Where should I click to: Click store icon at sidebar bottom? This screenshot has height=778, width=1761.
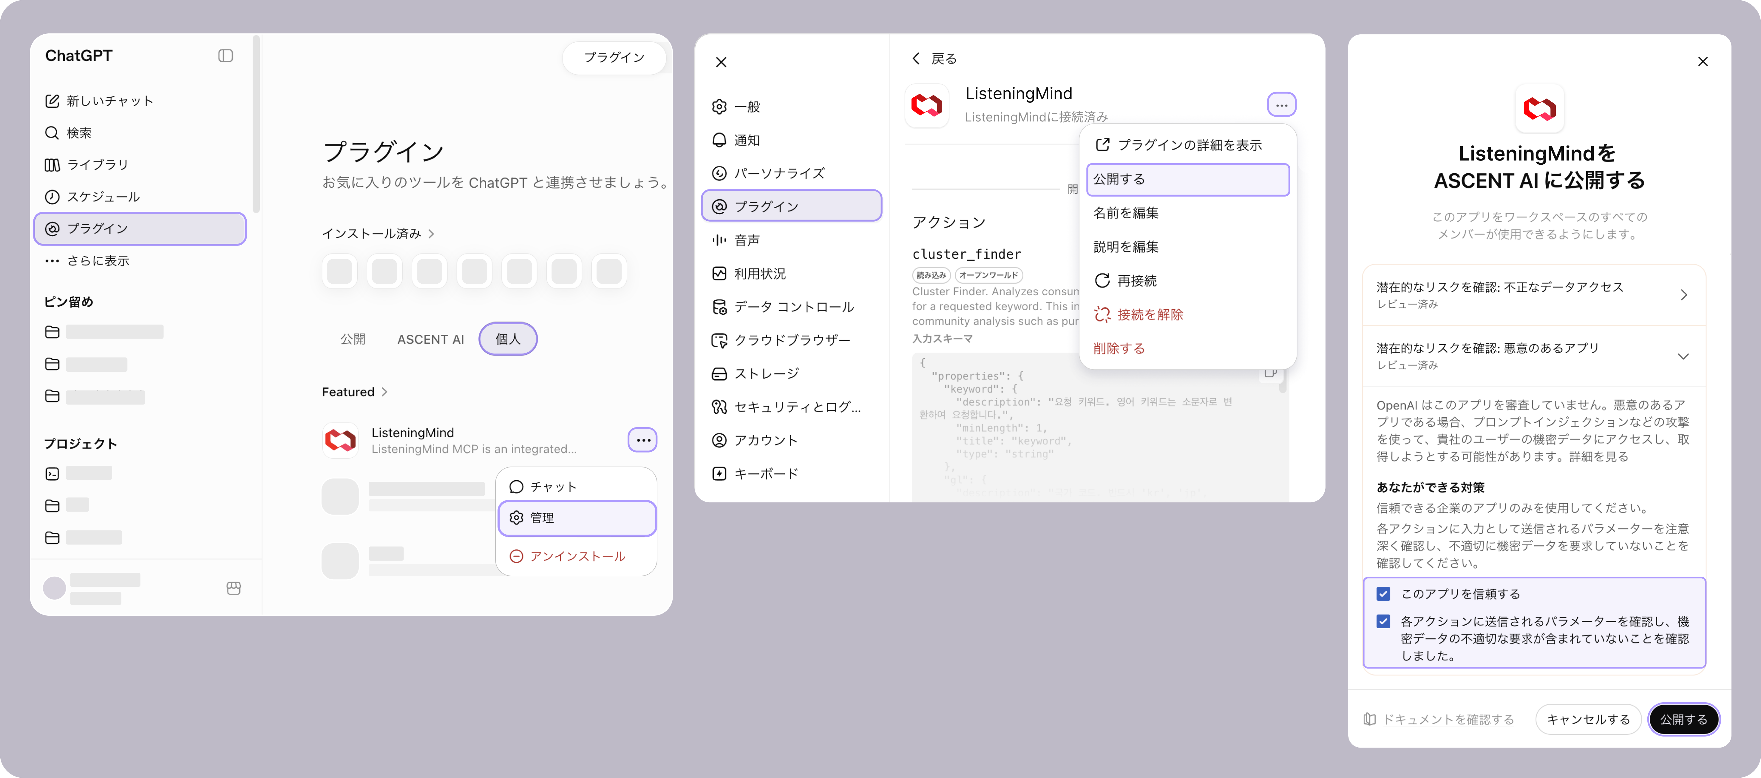234,588
